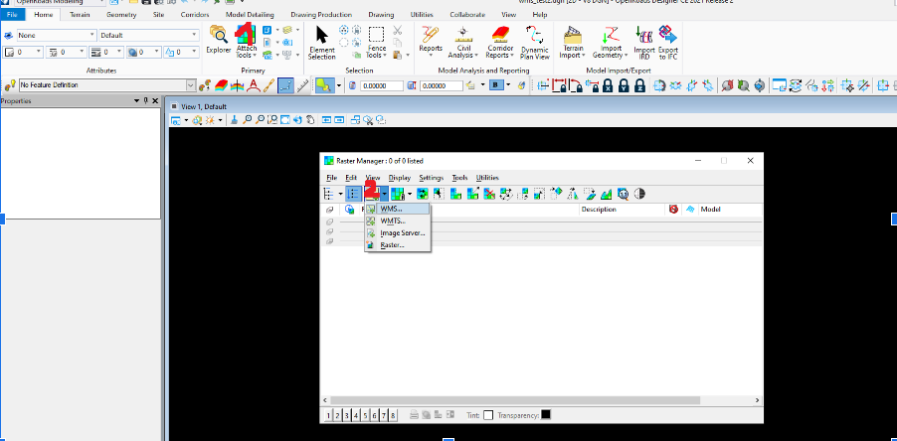
Task: Open Raster Manager File menu
Action: (x=331, y=178)
